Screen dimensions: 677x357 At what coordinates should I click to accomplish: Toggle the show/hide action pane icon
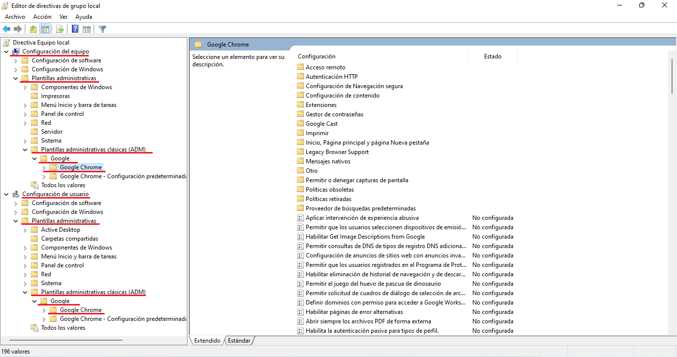point(87,29)
